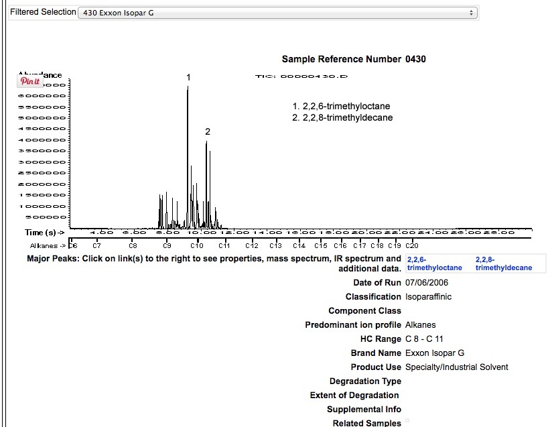Screen dimensions: 548x427
Task: Click the Related Samples small icon
Action: point(407,420)
